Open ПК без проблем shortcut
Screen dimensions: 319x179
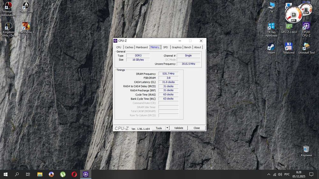point(271,30)
